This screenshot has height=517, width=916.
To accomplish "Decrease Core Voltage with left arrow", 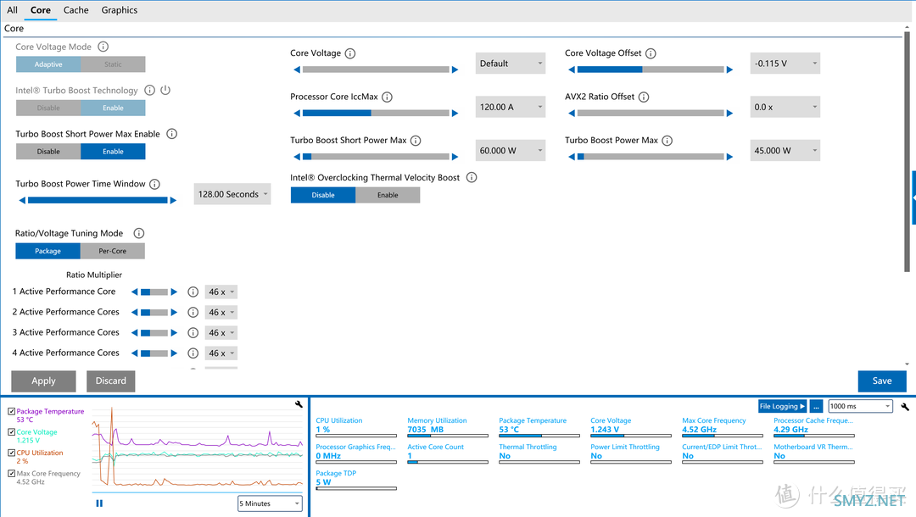I will (x=297, y=69).
